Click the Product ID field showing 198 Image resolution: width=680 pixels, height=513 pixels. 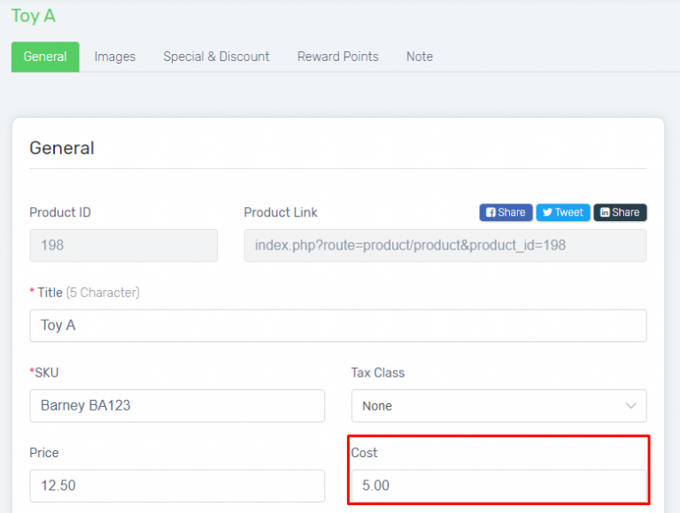pyautogui.click(x=123, y=245)
